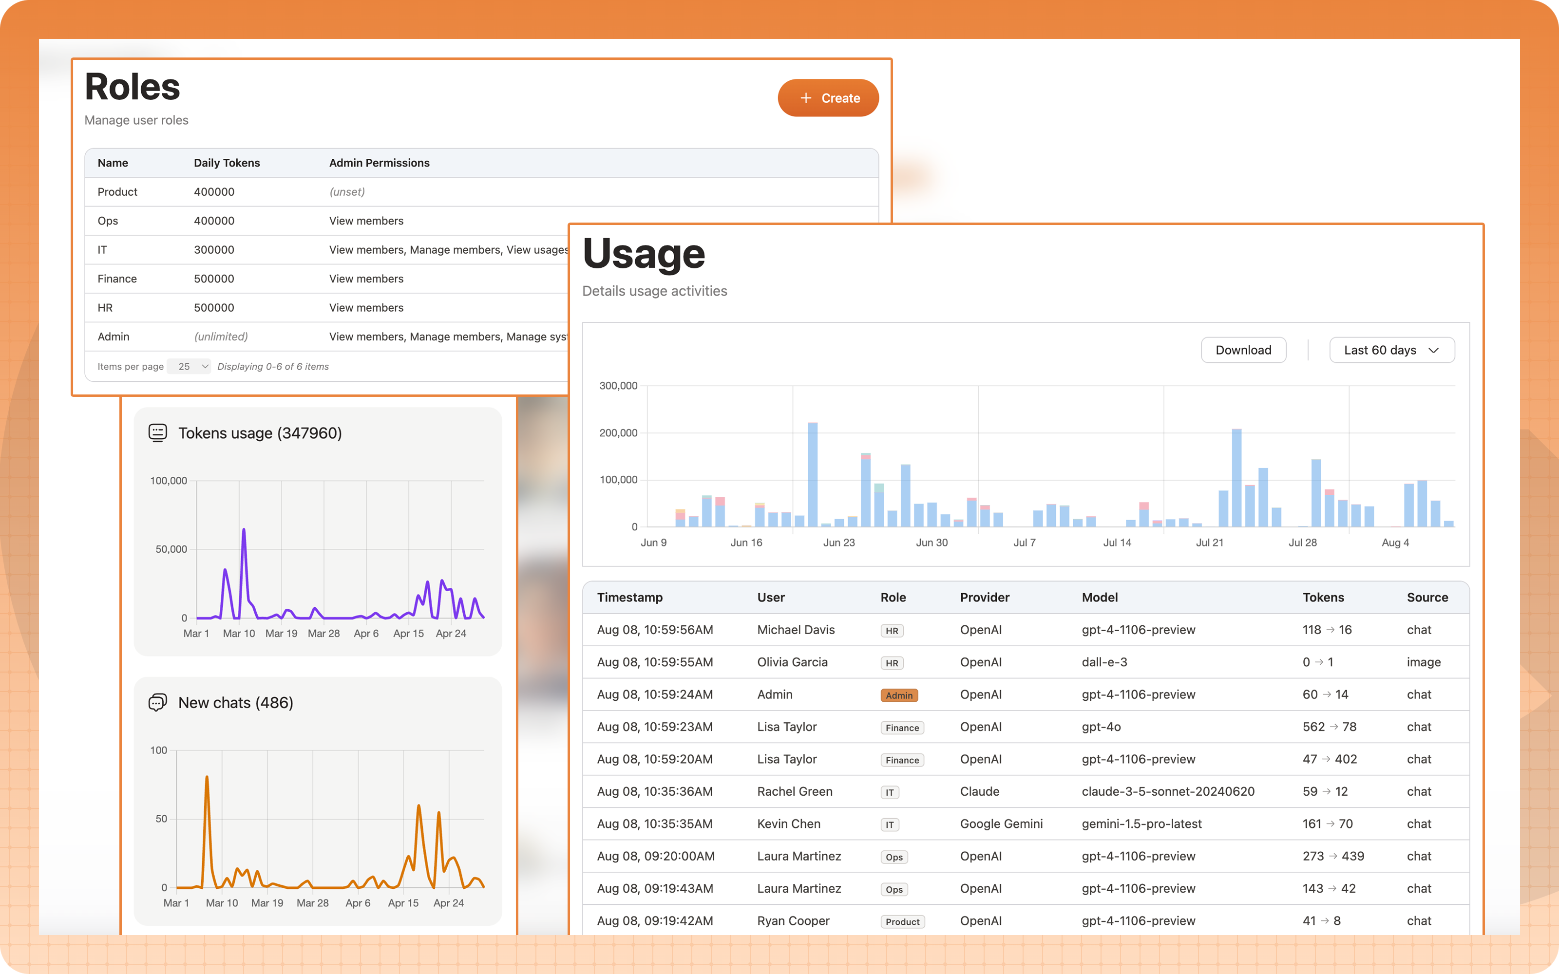Click tallest bar near Jun 23

(x=812, y=475)
